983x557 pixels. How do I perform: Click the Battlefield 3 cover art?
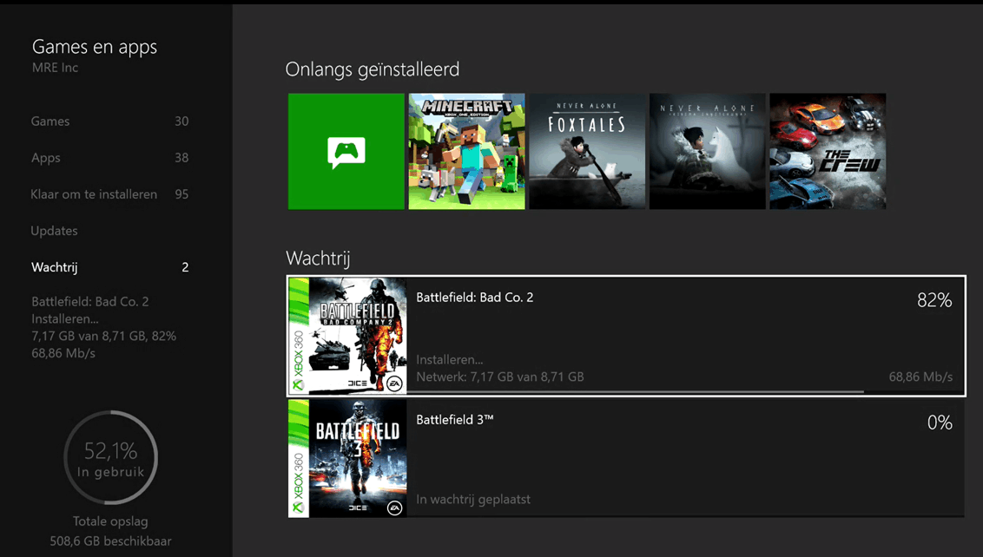pyautogui.click(x=347, y=459)
